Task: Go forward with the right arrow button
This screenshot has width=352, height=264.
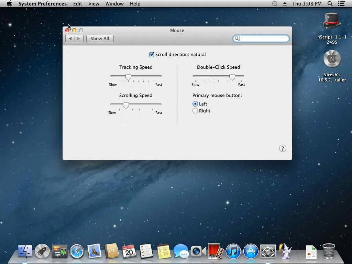Action: (79, 38)
